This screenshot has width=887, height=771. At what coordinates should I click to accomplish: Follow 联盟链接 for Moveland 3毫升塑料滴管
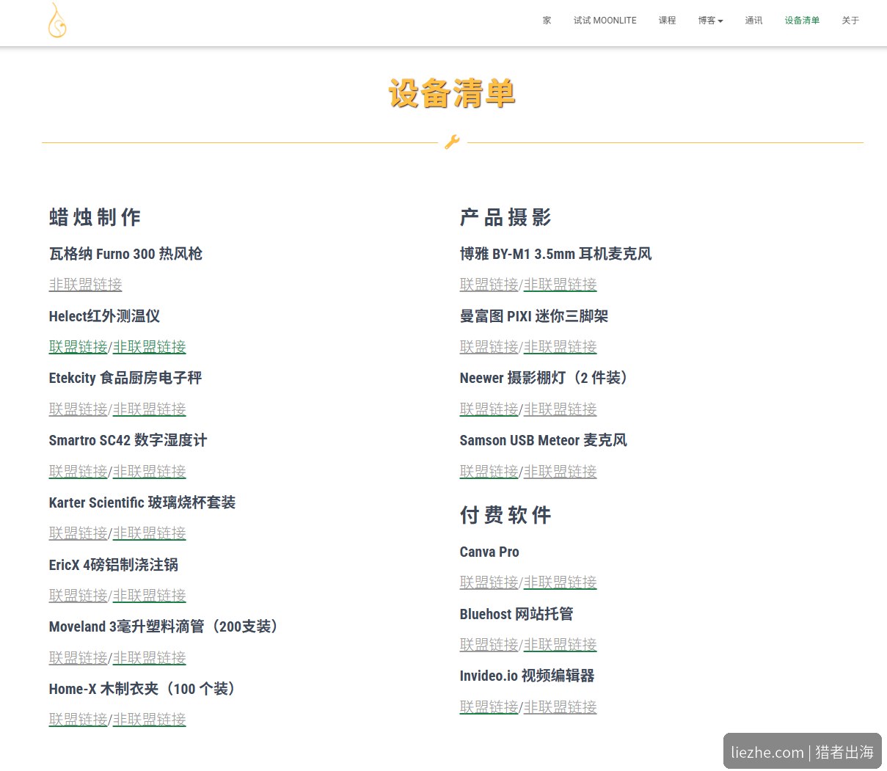[x=79, y=658]
